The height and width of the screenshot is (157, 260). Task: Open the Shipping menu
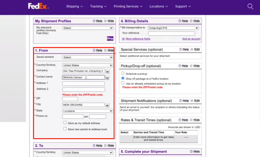click(x=74, y=6)
